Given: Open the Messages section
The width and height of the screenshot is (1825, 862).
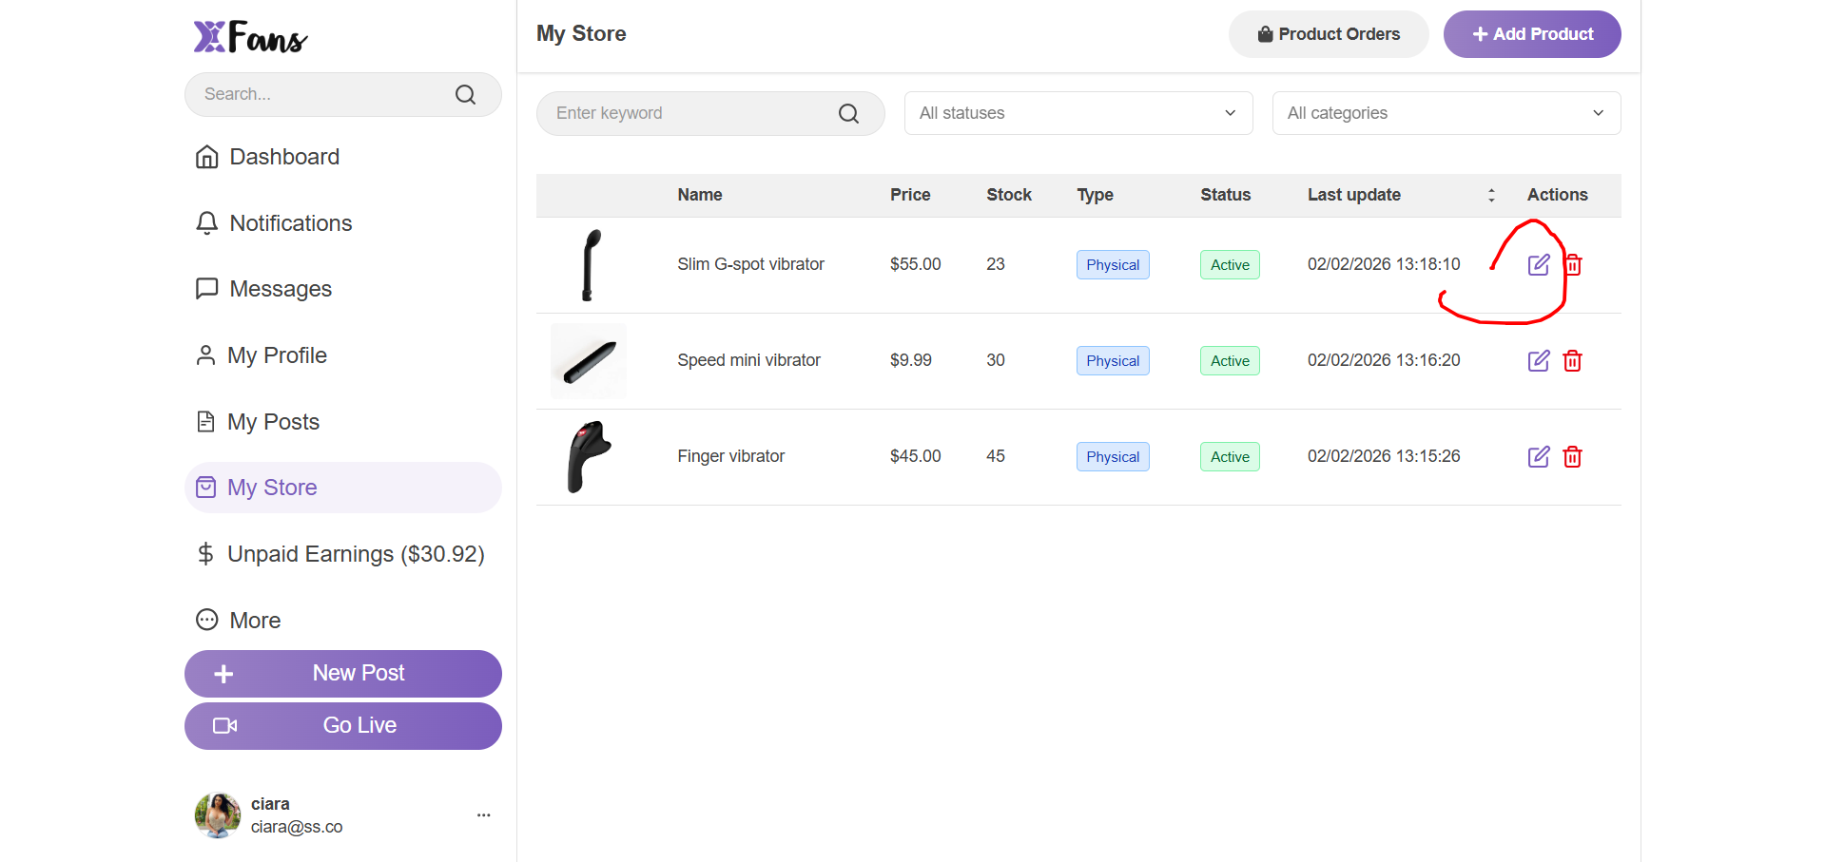Looking at the screenshot, I should 264,289.
